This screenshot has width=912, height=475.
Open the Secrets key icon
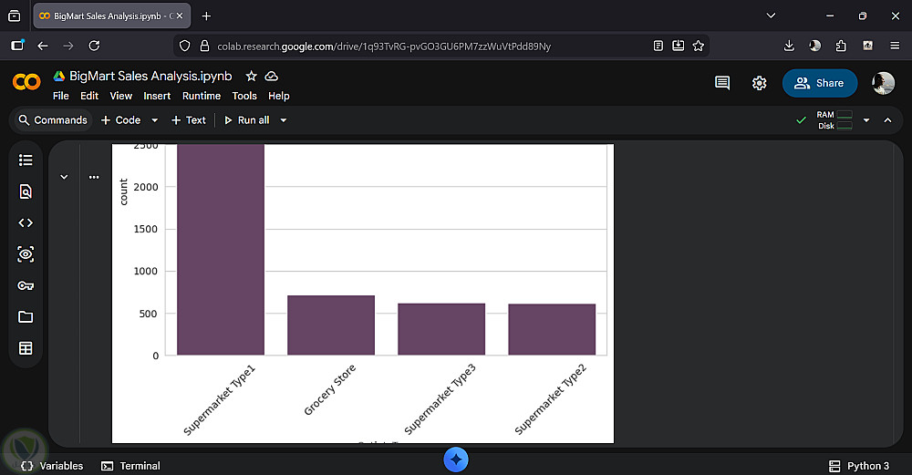(26, 285)
